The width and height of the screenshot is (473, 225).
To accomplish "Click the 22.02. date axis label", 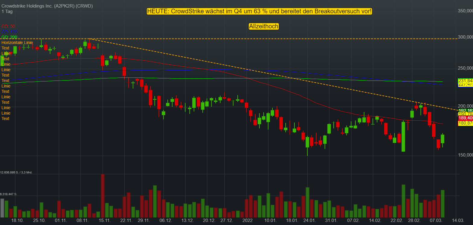I will 396,221.
